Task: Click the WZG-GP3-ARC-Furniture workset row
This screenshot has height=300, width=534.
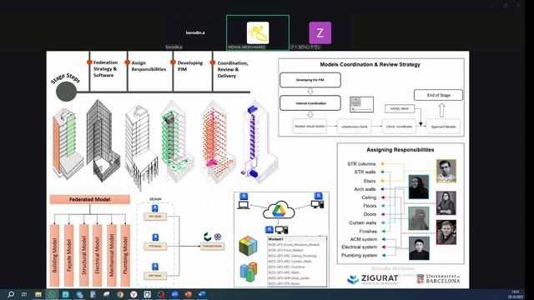Action: 297,267
